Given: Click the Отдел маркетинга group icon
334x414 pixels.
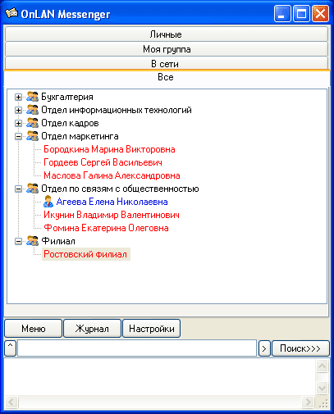Looking at the screenshot, I should [33, 136].
